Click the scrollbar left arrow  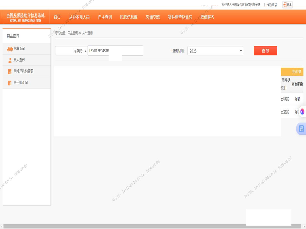(2, 226)
